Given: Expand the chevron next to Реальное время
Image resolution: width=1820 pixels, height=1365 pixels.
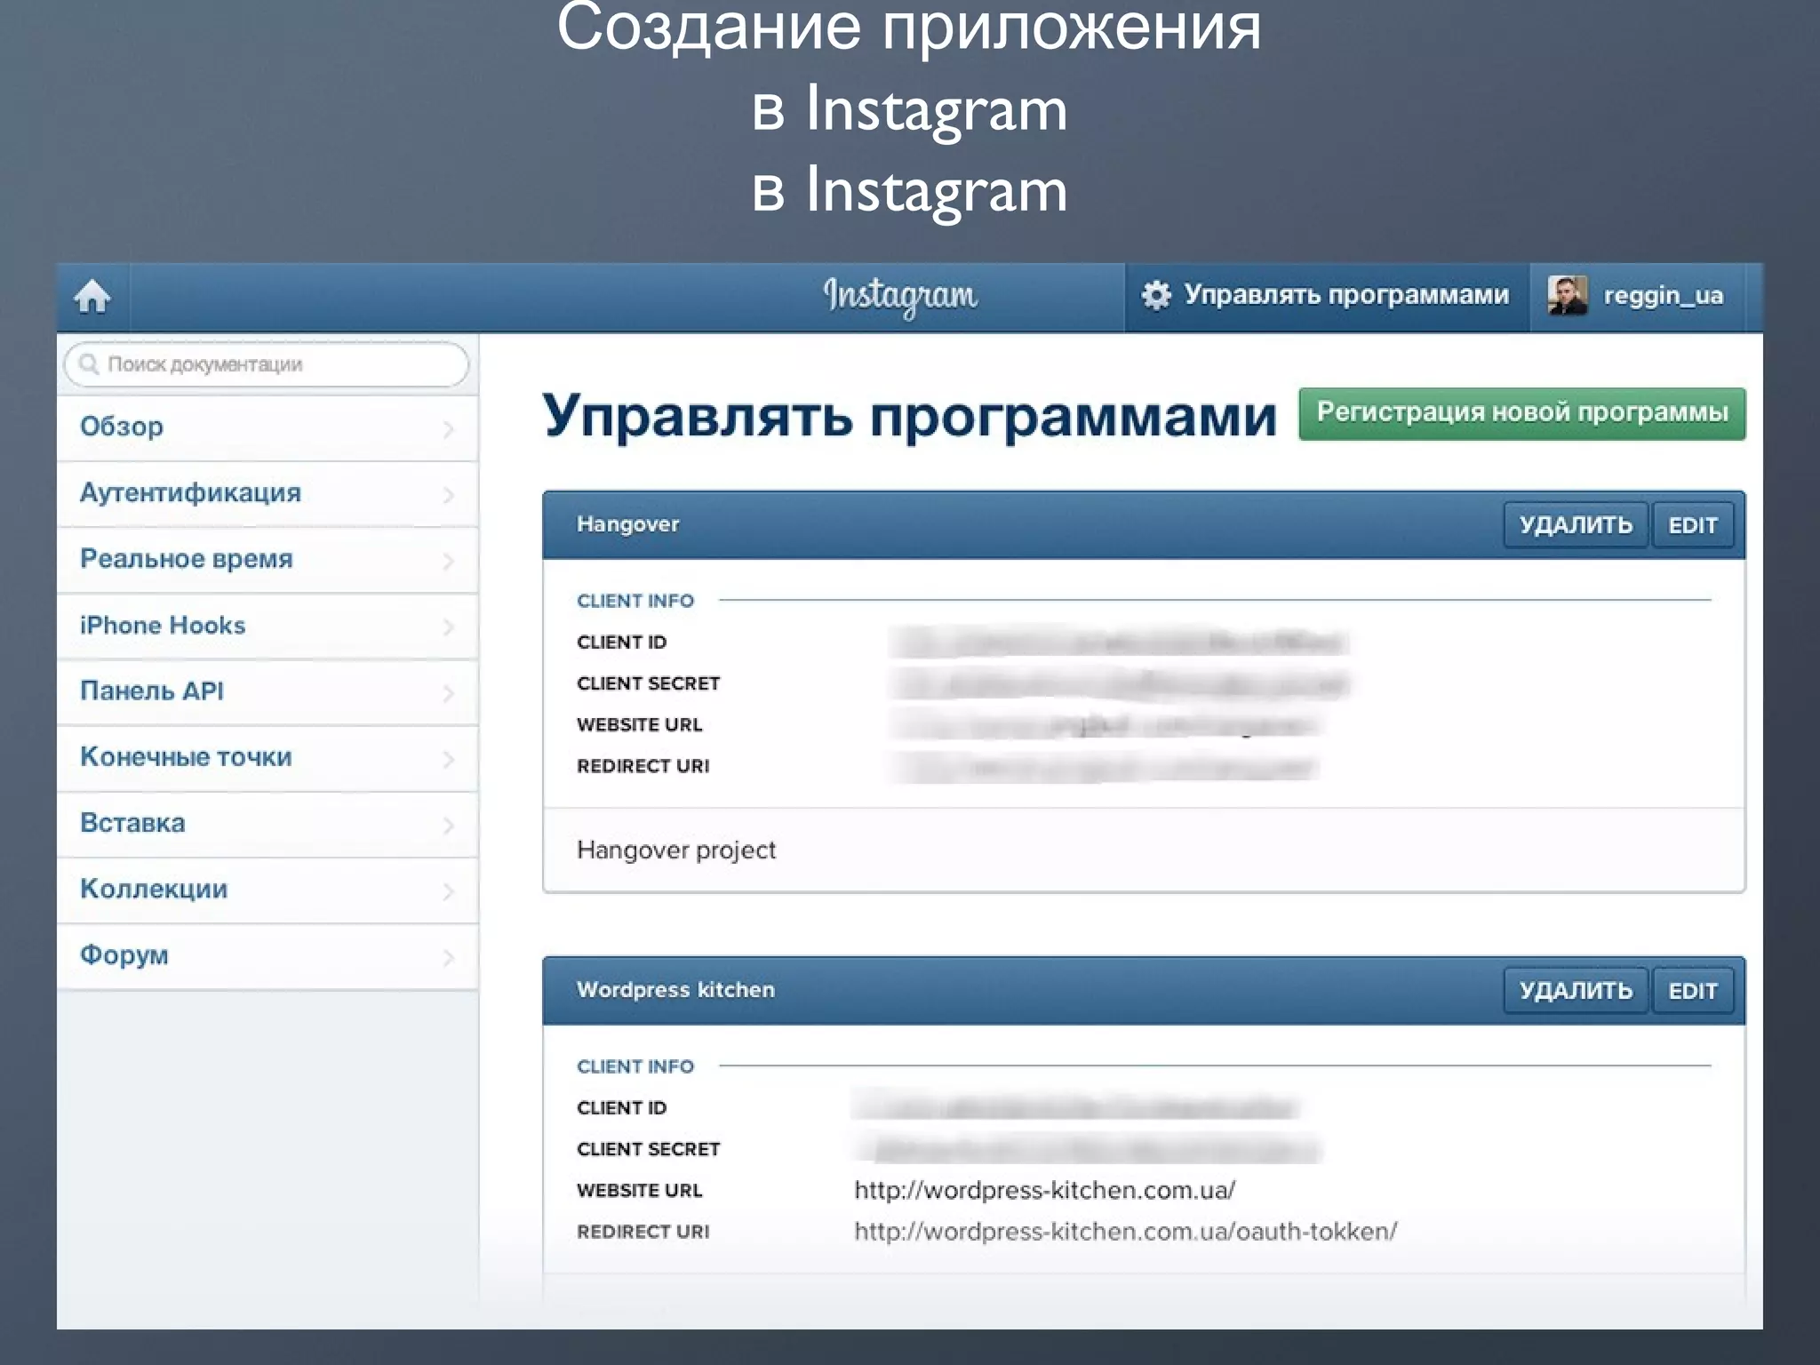Looking at the screenshot, I should (x=449, y=561).
